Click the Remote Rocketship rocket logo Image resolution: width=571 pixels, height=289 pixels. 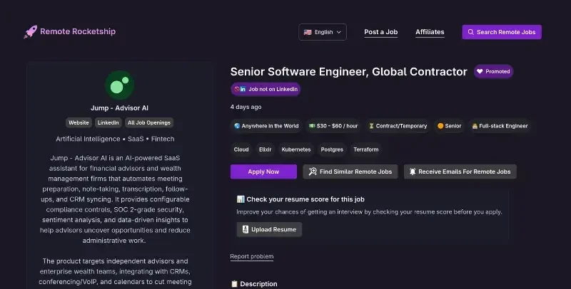pos(30,32)
